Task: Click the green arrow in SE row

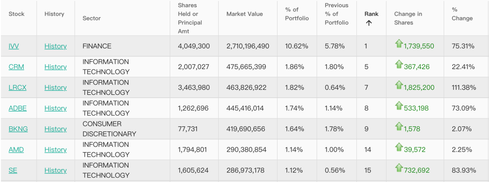Action: [398, 168]
